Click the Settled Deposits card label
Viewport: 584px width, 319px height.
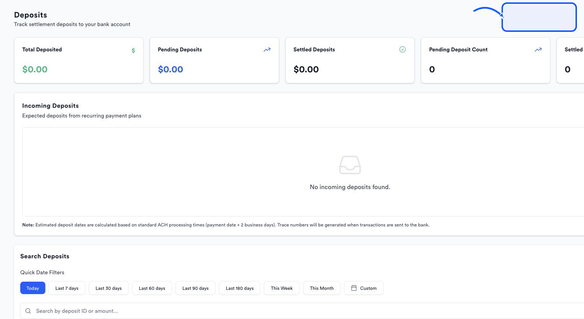tap(314, 49)
